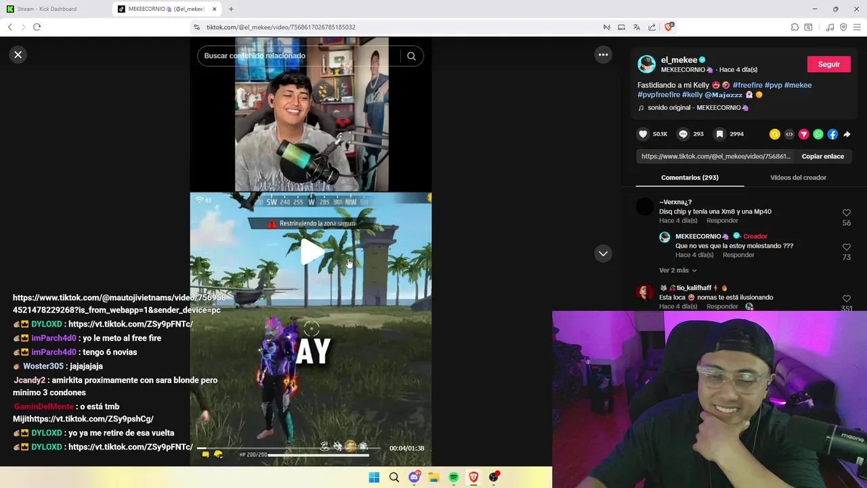Open Discord from the taskbar
The image size is (867, 488).
(414, 477)
